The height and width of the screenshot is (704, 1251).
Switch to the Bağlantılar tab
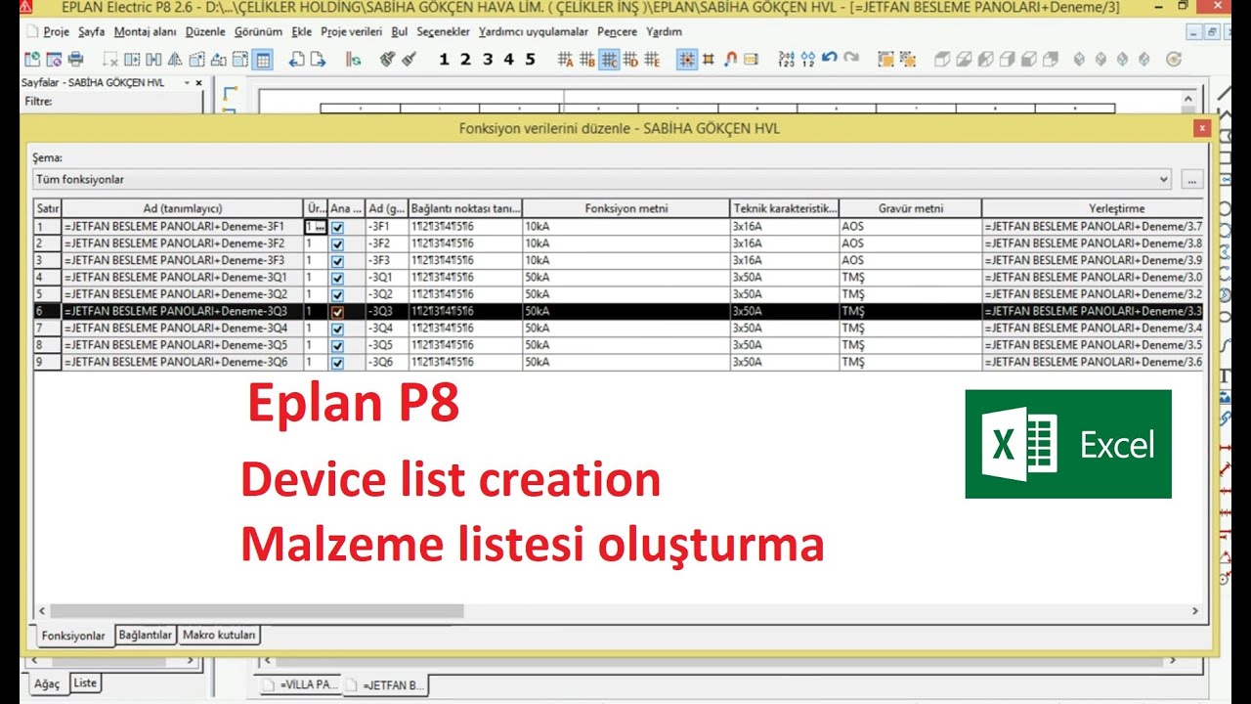146,636
